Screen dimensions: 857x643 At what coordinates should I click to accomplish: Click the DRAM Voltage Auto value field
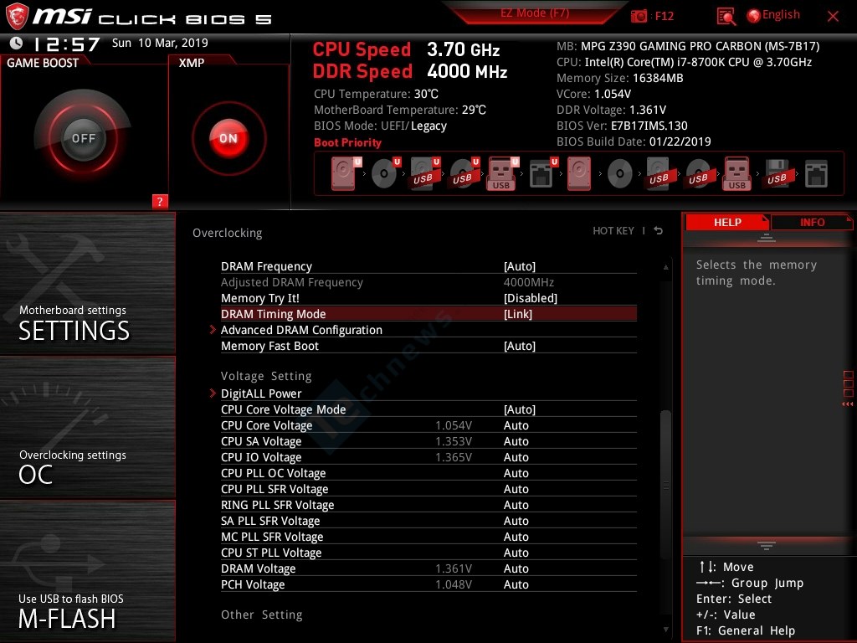coord(516,568)
